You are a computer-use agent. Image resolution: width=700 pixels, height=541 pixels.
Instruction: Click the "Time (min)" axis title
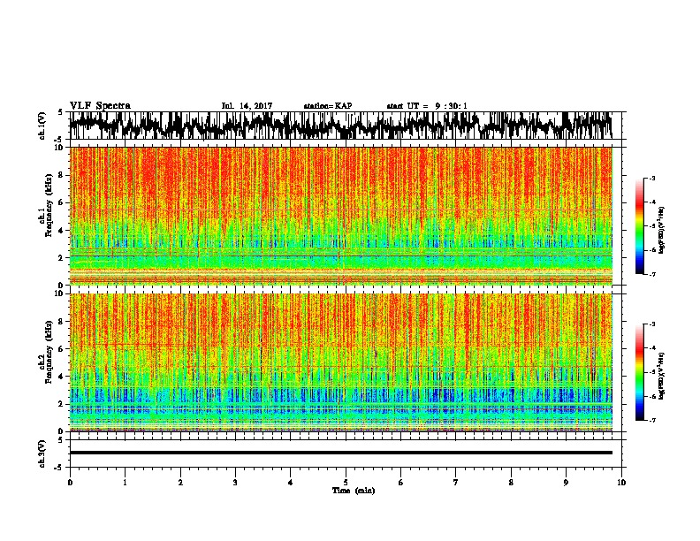tap(354, 491)
